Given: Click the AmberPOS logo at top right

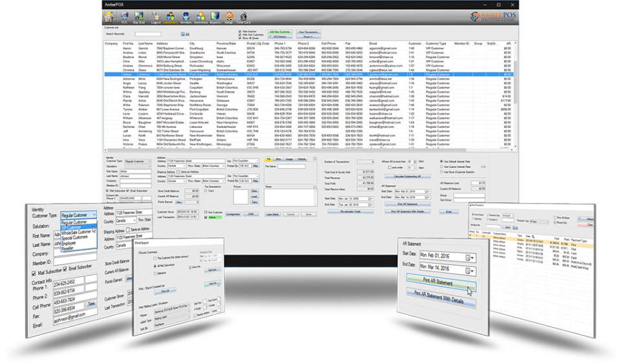Looking at the screenshot, I should pyautogui.click(x=493, y=17).
